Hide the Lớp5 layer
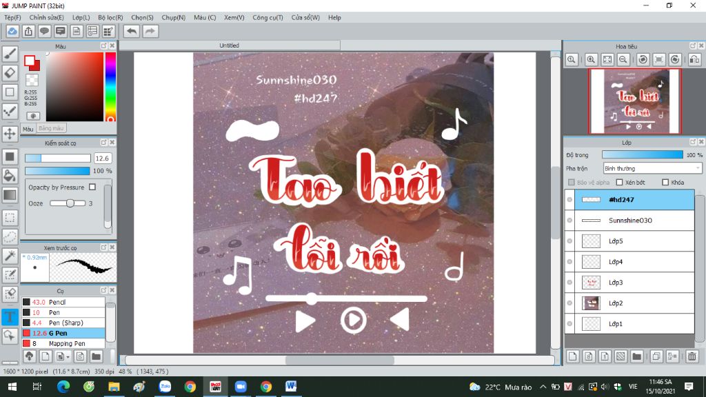The width and height of the screenshot is (706, 397). pos(569,241)
